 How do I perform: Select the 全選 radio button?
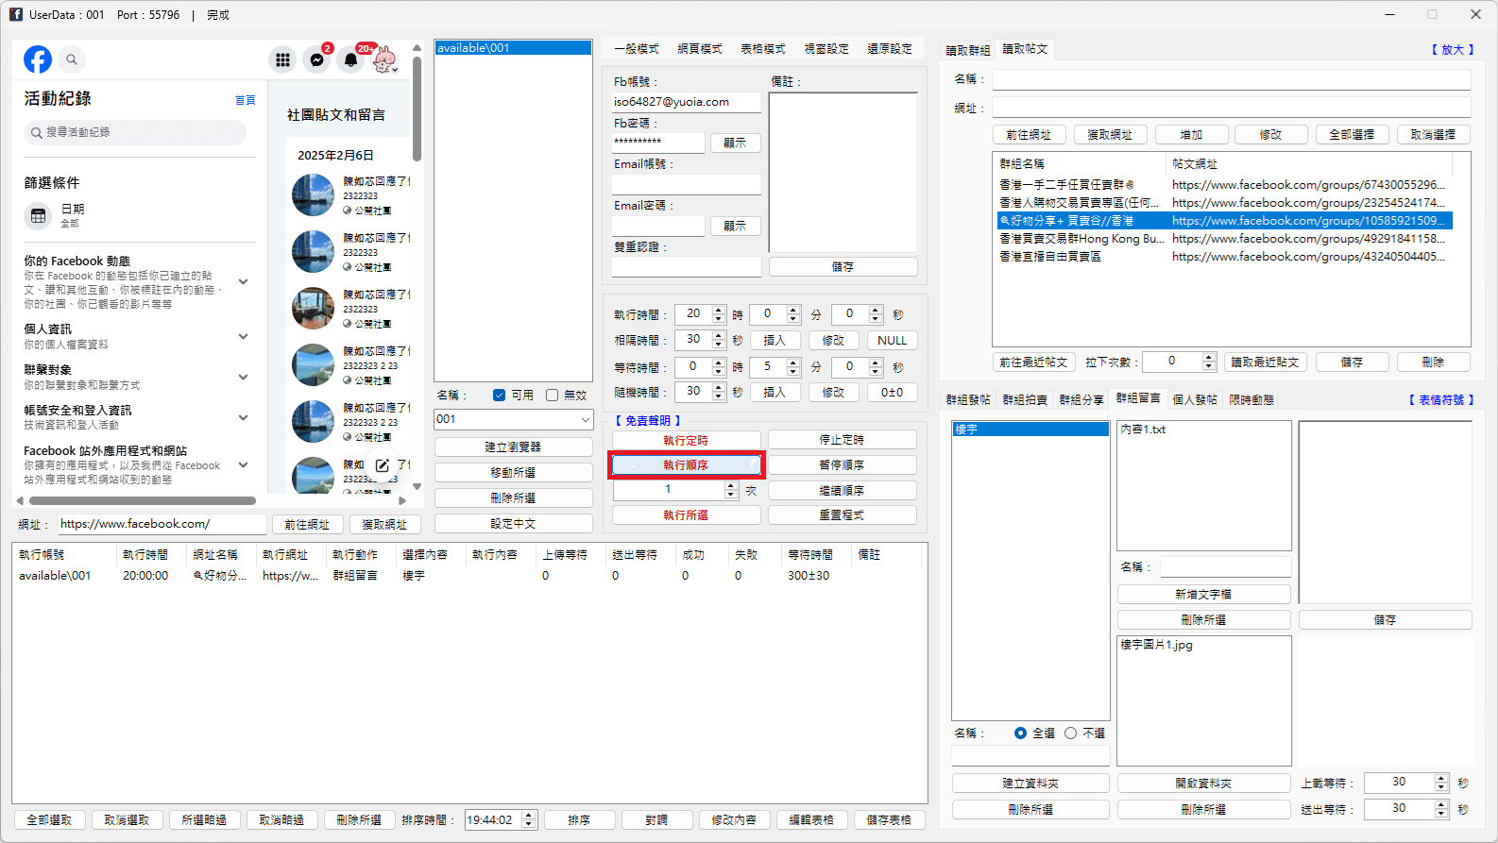pos(1020,733)
